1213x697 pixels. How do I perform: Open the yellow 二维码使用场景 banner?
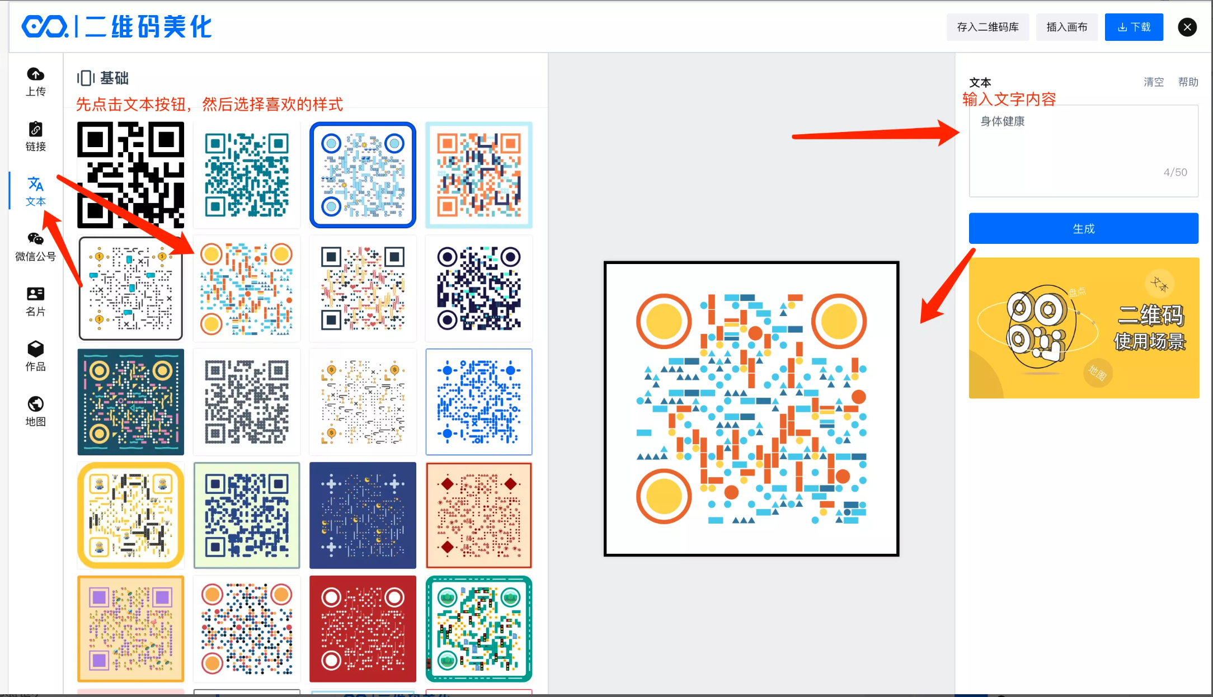click(x=1084, y=328)
